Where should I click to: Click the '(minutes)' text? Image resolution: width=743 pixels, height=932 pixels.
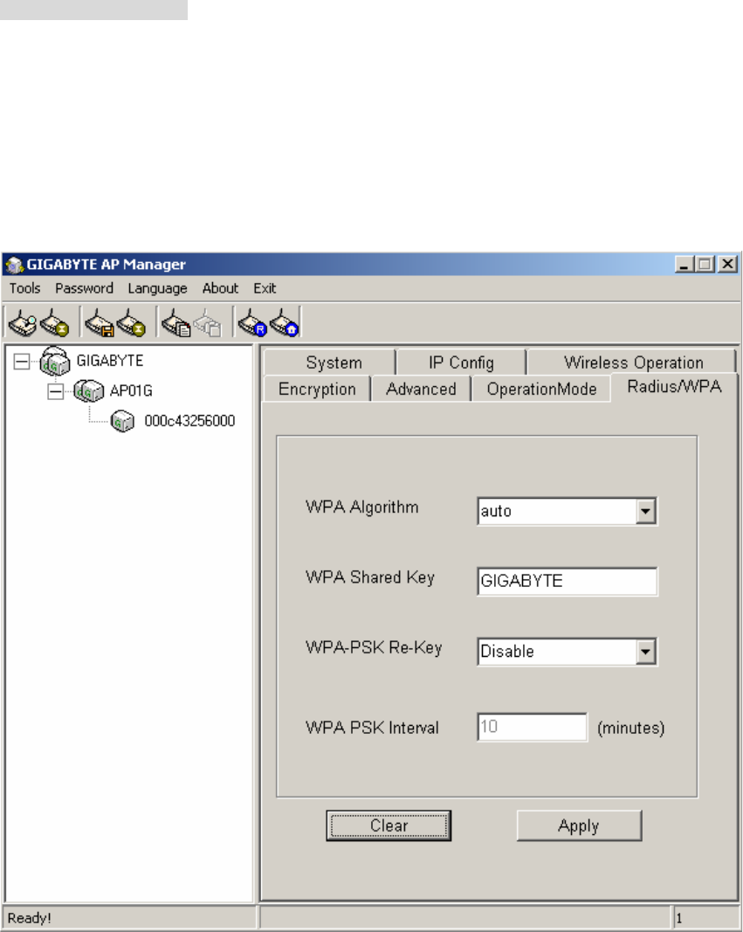(630, 728)
